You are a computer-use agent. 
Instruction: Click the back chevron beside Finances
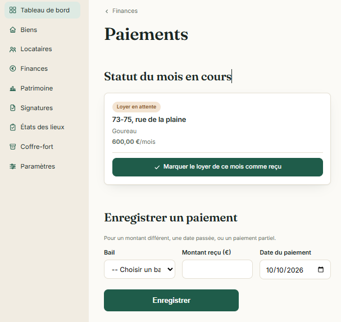(x=107, y=11)
